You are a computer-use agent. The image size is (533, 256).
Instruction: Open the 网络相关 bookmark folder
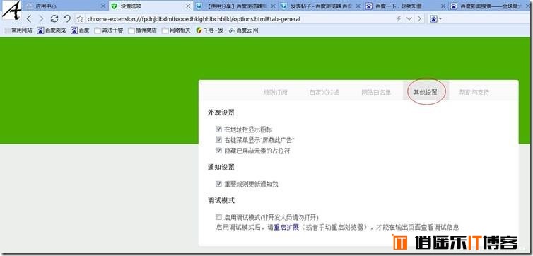pos(176,30)
